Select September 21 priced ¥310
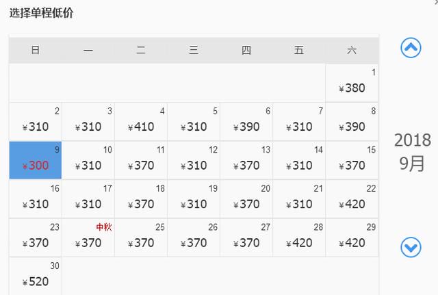This screenshot has height=295, width=438. pos(299,199)
